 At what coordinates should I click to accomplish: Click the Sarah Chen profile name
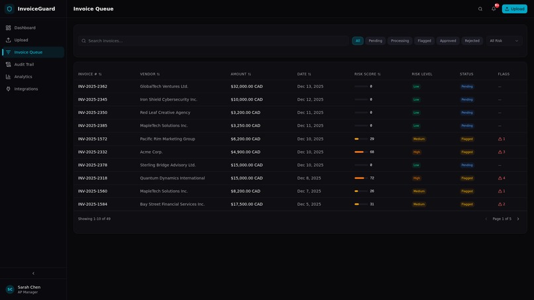[x=29, y=287]
